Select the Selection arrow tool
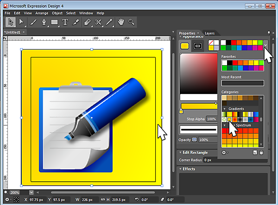The height and width of the screenshot is (205, 278). (x=10, y=22)
